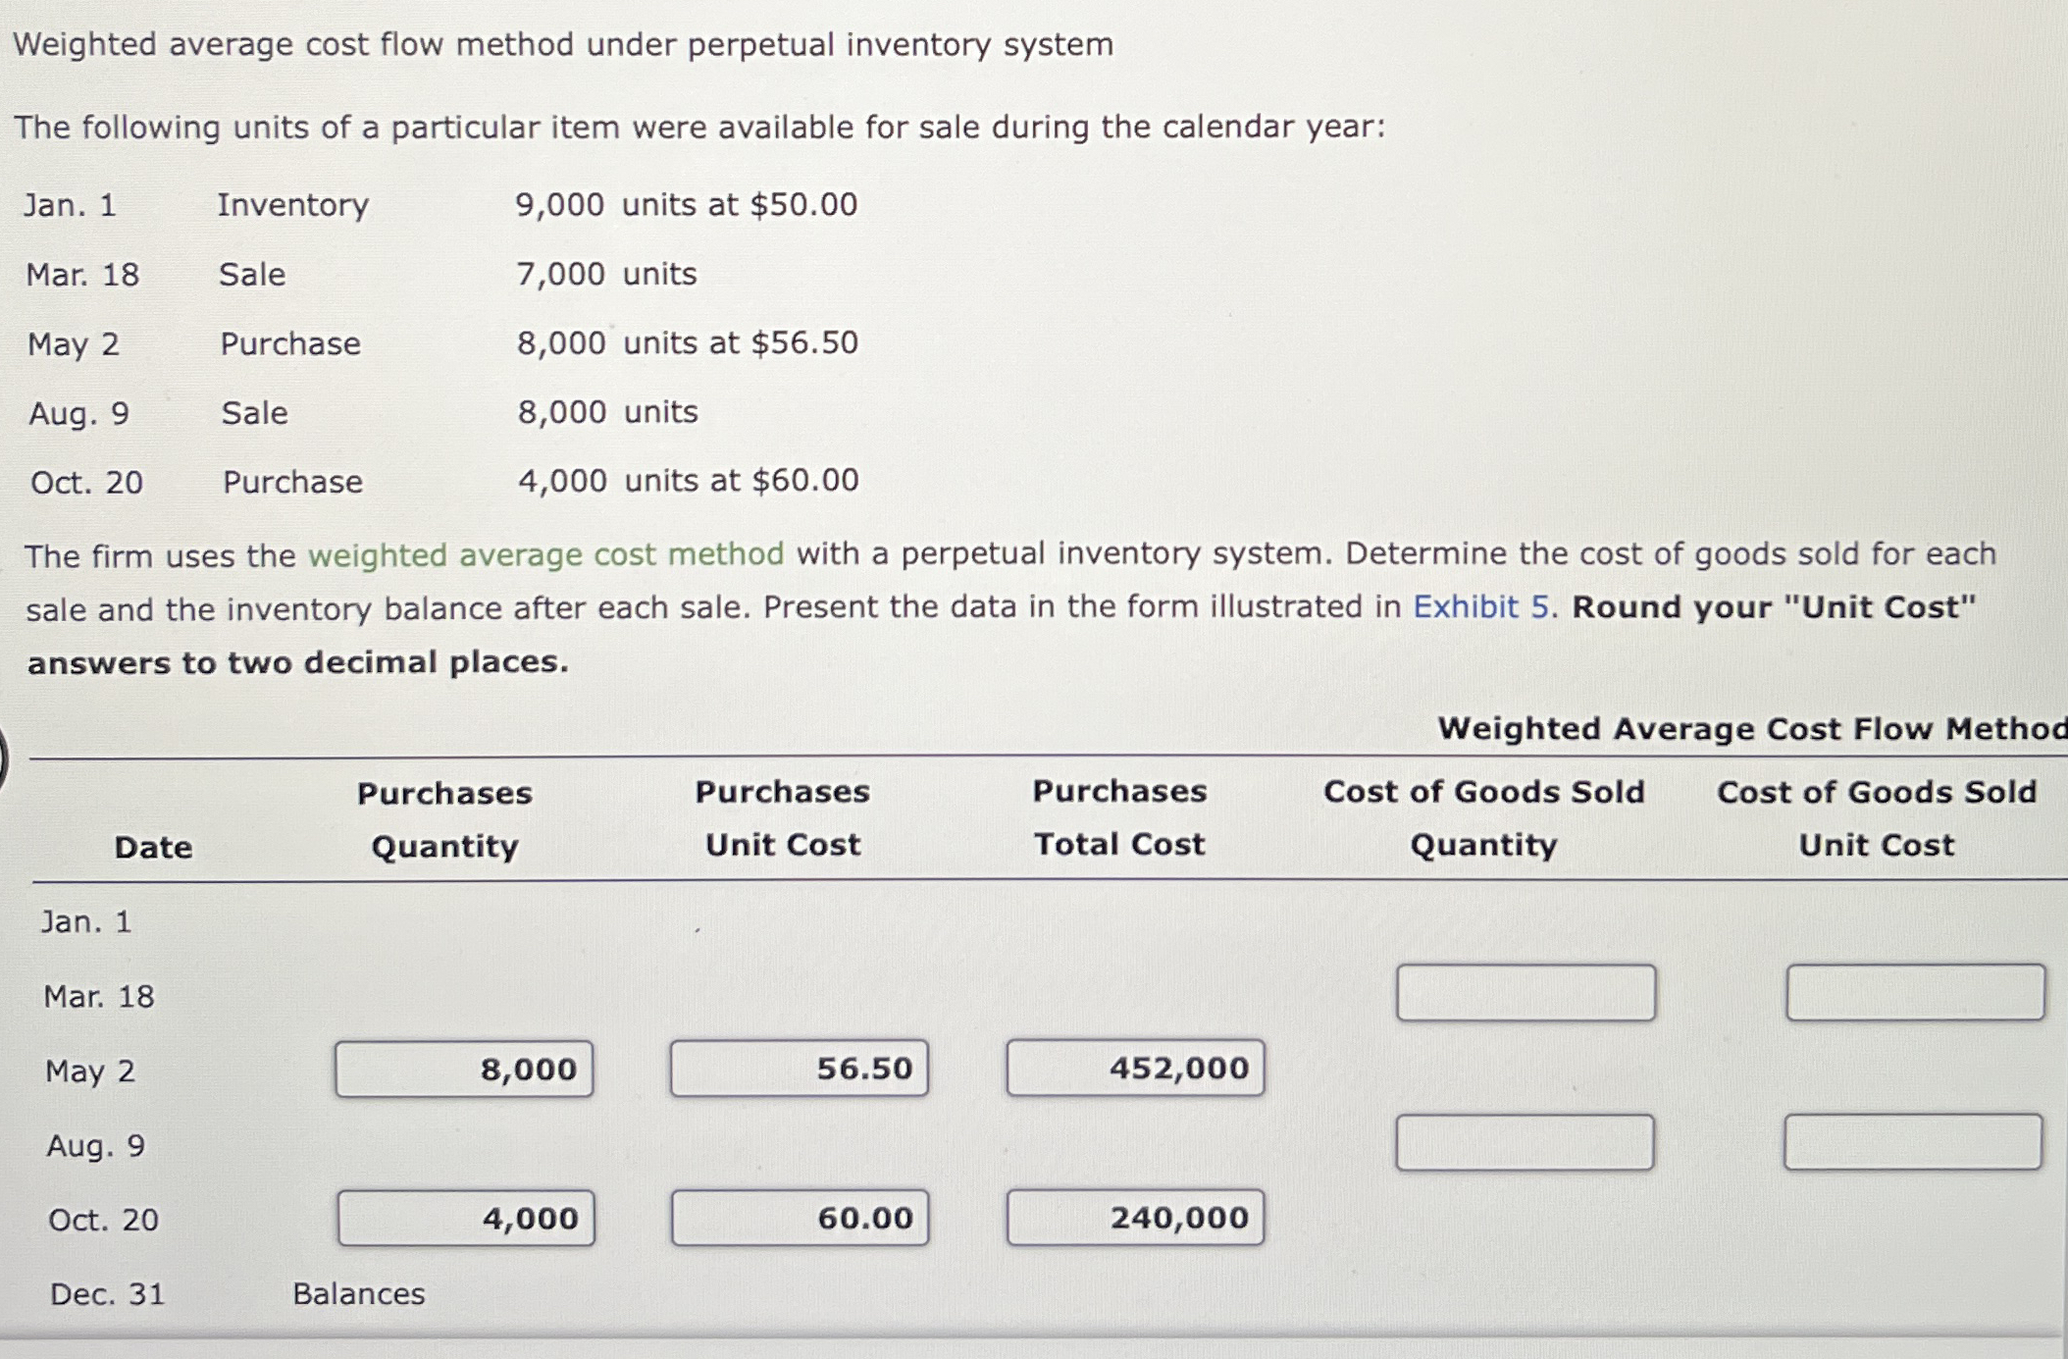Screen dimensions: 2068x1359
Task: Select the Dec. 31 Balances row label
Action: [358, 1295]
